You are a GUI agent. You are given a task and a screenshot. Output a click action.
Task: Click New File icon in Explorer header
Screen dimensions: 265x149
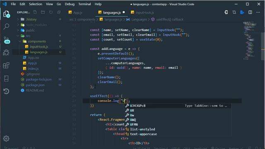point(35,12)
